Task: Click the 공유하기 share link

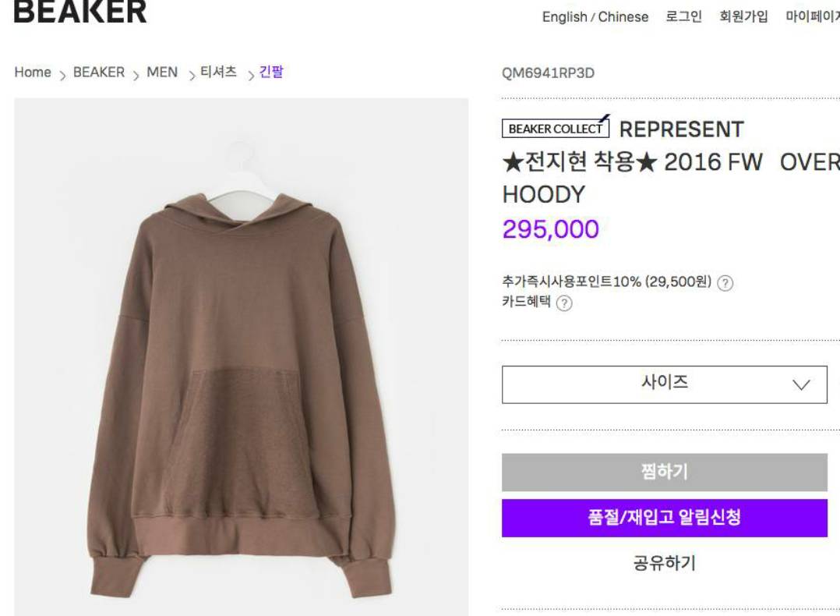Action: point(664,563)
